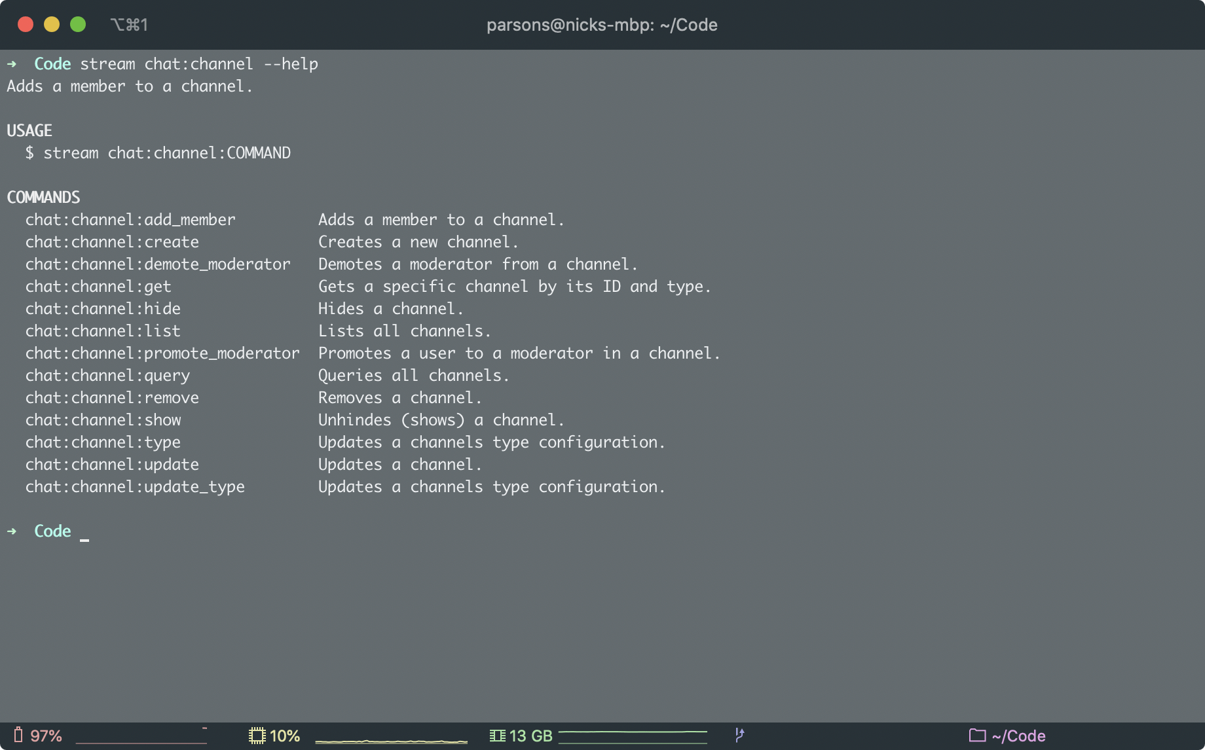This screenshot has height=750, width=1205.
Task: Click the stream chat:channel --help command text
Action: tap(198, 63)
